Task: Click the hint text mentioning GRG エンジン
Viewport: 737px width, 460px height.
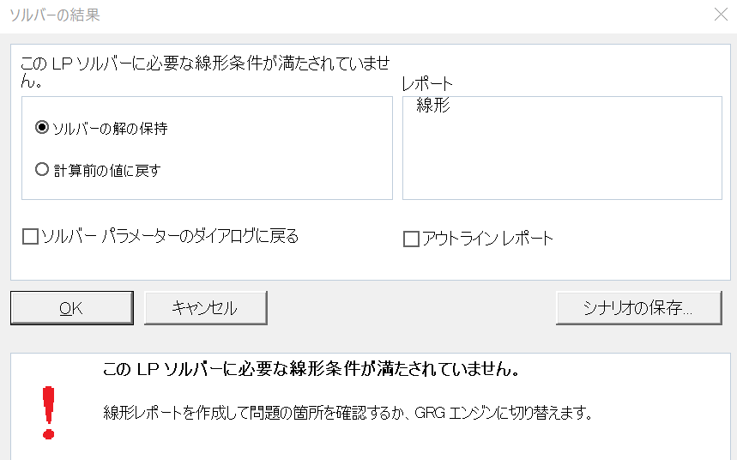Action: [x=347, y=413]
